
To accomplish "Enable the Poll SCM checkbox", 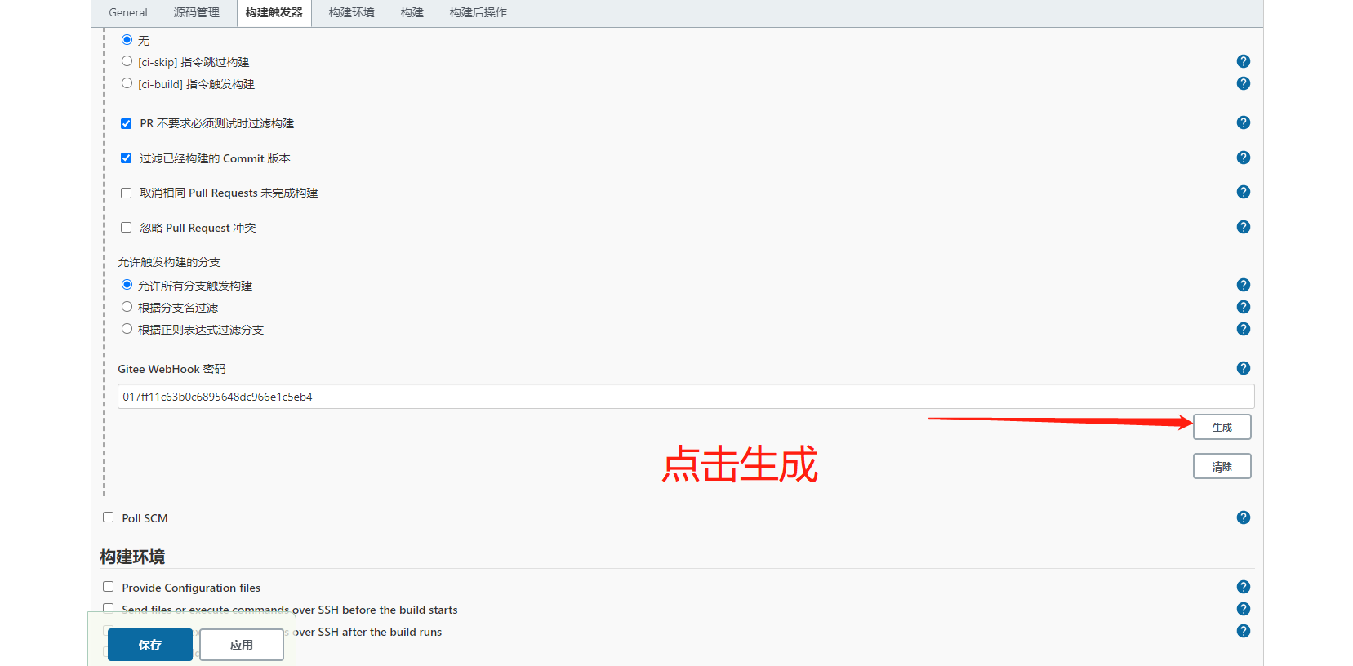I will [x=108, y=517].
